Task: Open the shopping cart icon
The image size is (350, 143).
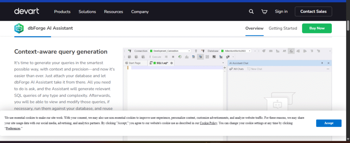Action: (x=264, y=12)
